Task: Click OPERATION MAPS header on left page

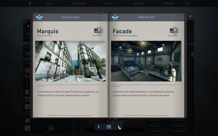Action: click(x=71, y=17)
